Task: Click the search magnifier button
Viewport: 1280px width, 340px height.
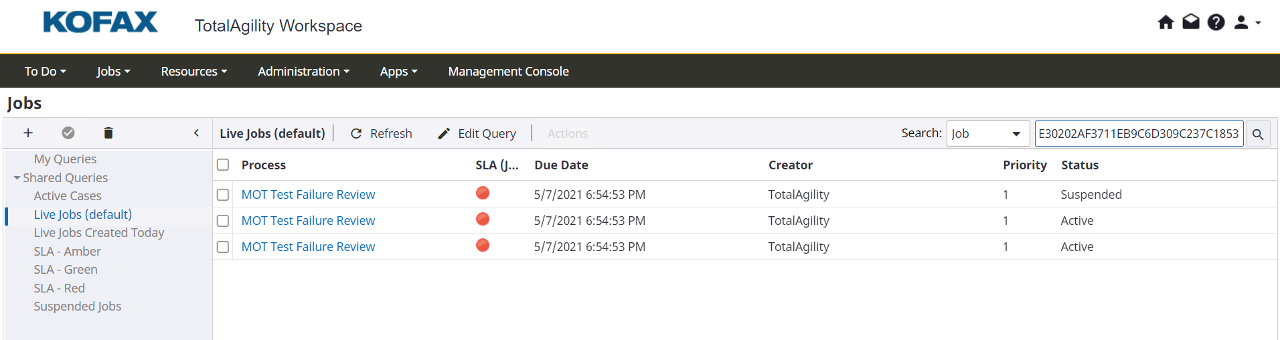Action: [1258, 134]
